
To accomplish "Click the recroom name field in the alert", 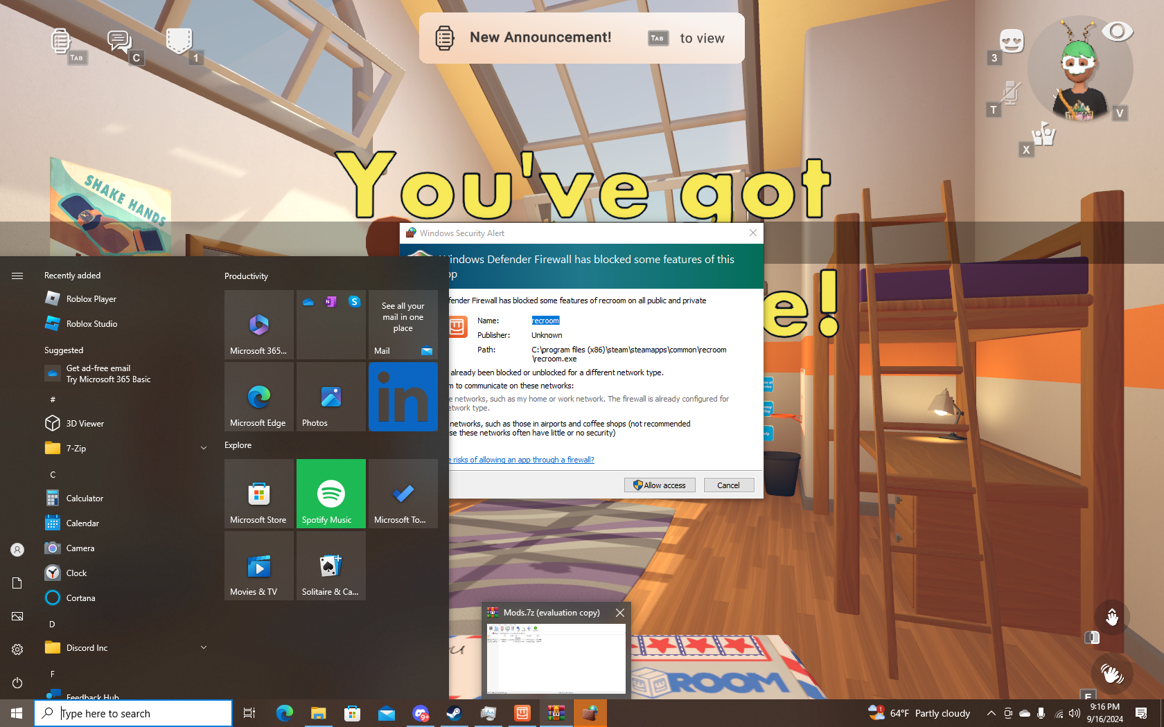I will pos(545,321).
